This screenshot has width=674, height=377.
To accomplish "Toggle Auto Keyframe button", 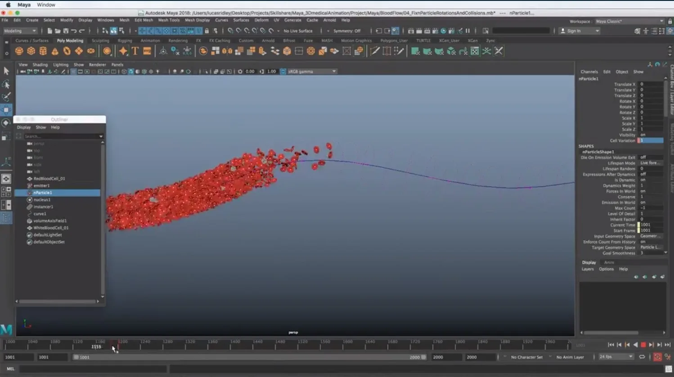I will (657, 357).
